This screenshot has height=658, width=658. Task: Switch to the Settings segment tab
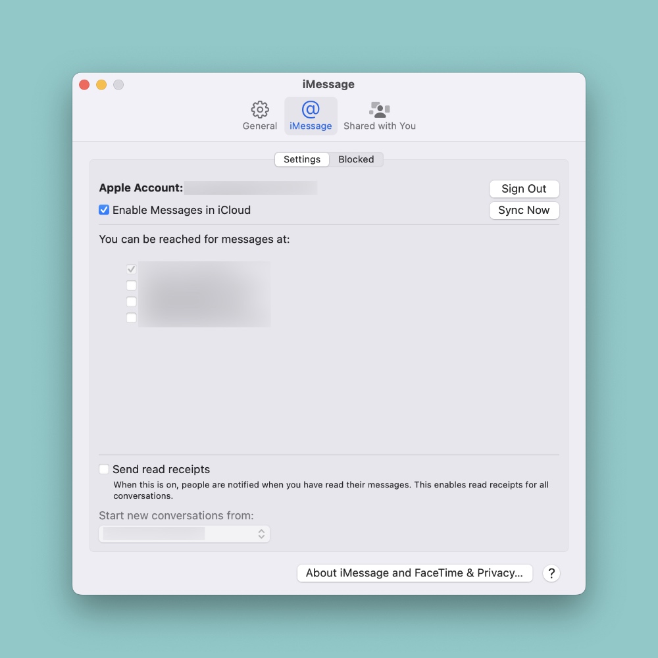(x=302, y=159)
